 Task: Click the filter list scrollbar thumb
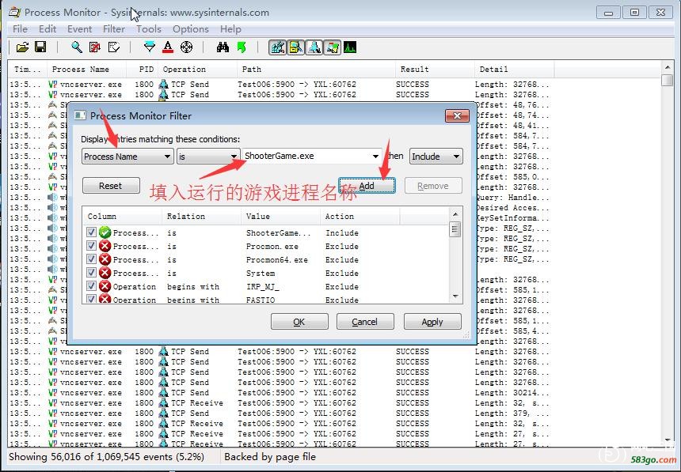coord(455,228)
